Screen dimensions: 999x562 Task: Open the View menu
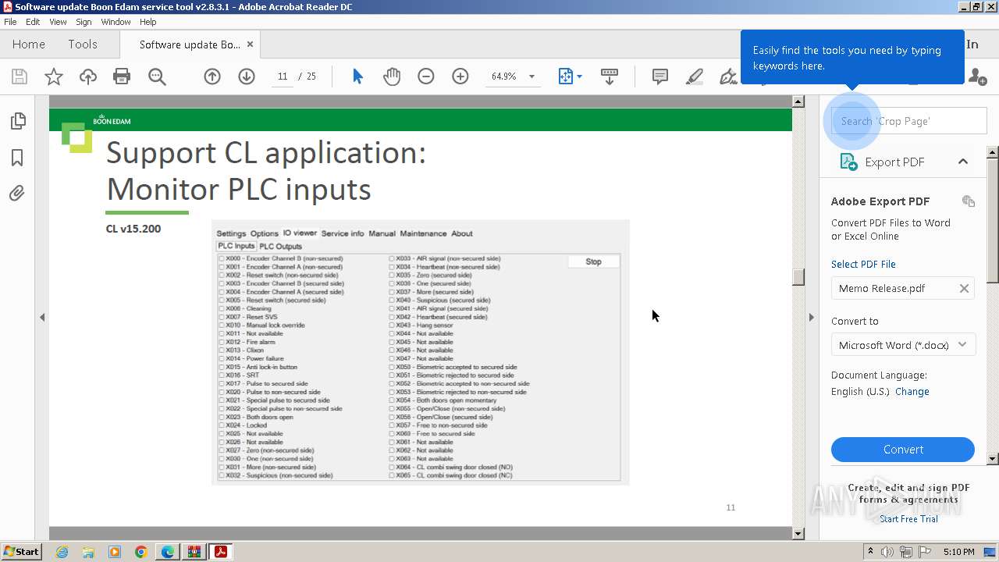point(59,22)
